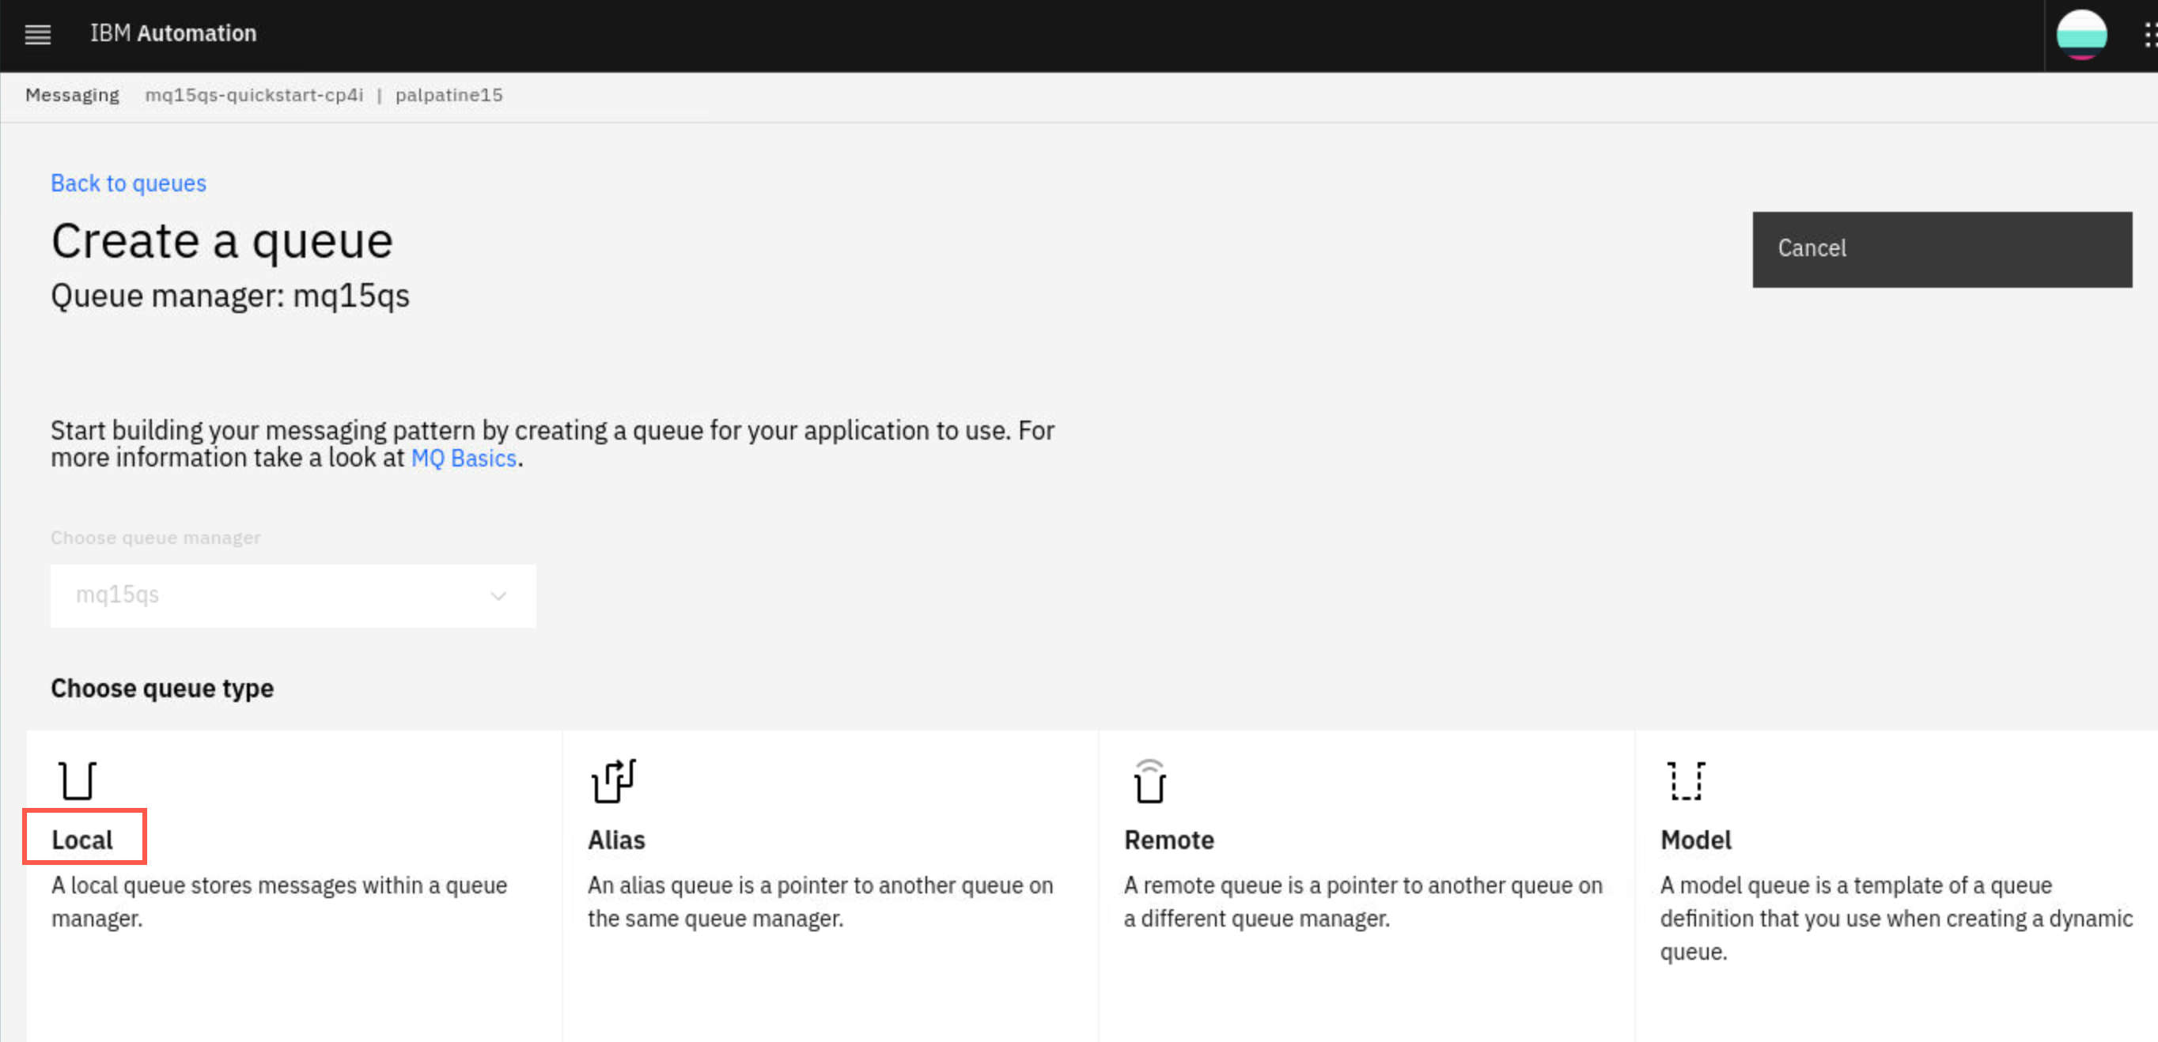
Task: Click the Alias queue icon
Action: (x=613, y=780)
